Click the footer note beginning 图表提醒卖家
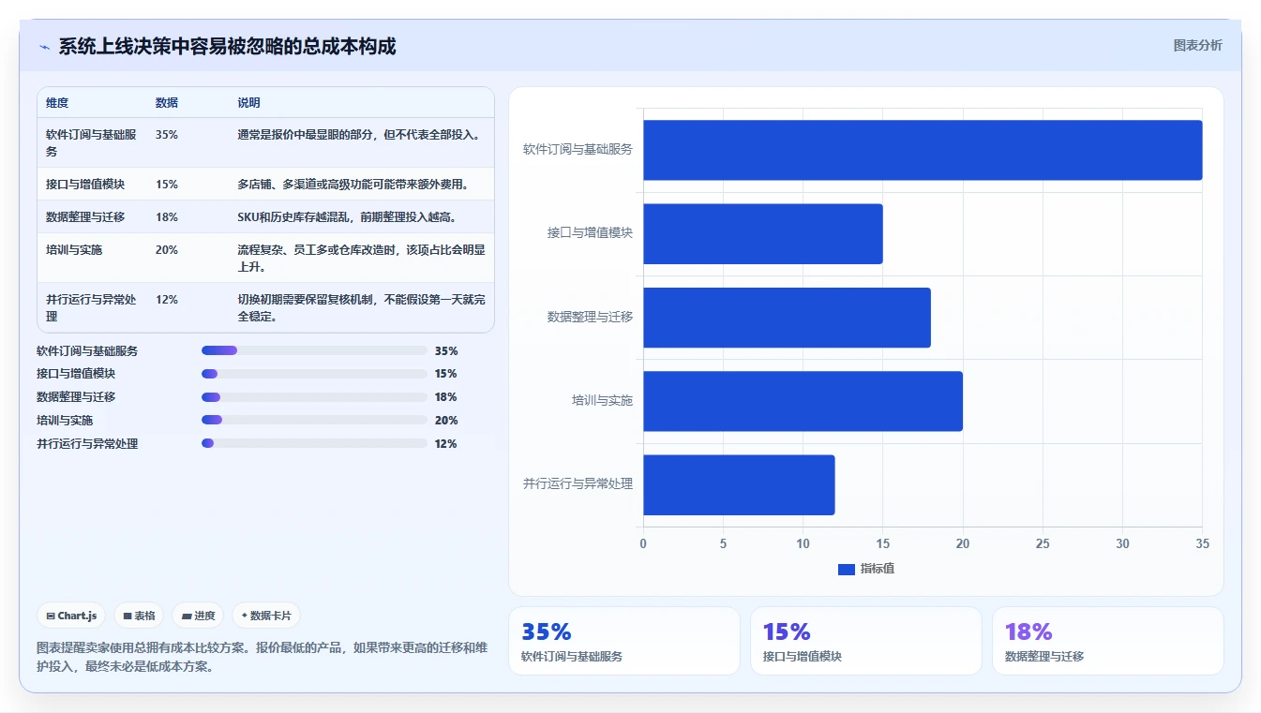The height and width of the screenshot is (713, 1261). tap(262, 658)
